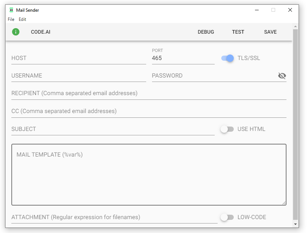Image resolution: width=307 pixels, height=233 pixels.
Task: Click the Mail Sender app icon
Action: 11,10
